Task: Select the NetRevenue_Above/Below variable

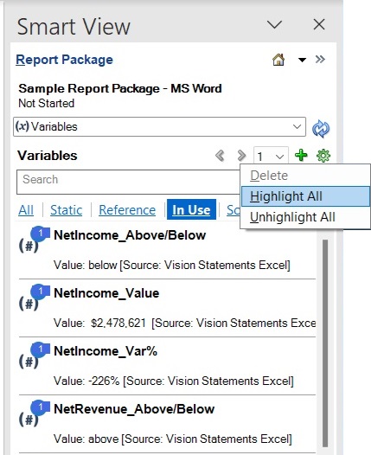Action: (134, 409)
